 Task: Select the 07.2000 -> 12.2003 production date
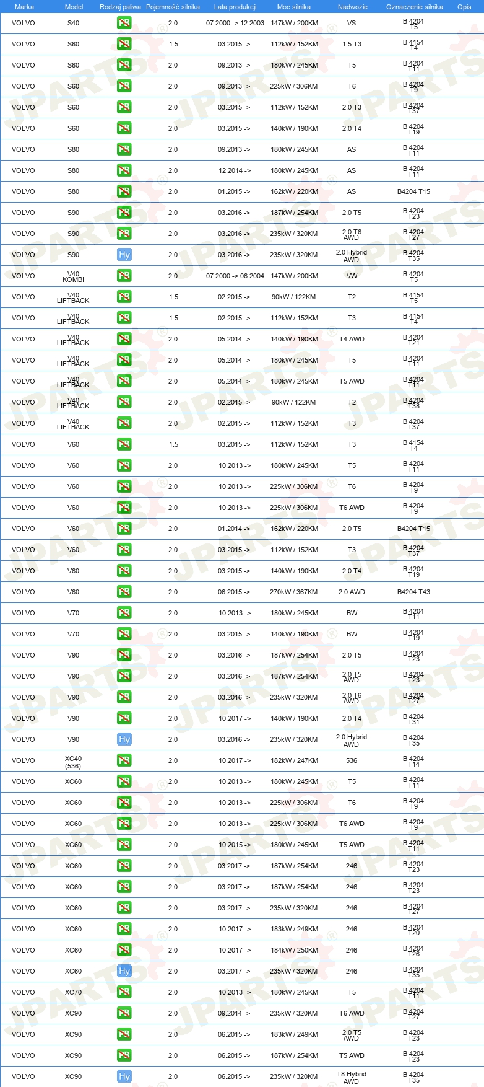click(235, 23)
